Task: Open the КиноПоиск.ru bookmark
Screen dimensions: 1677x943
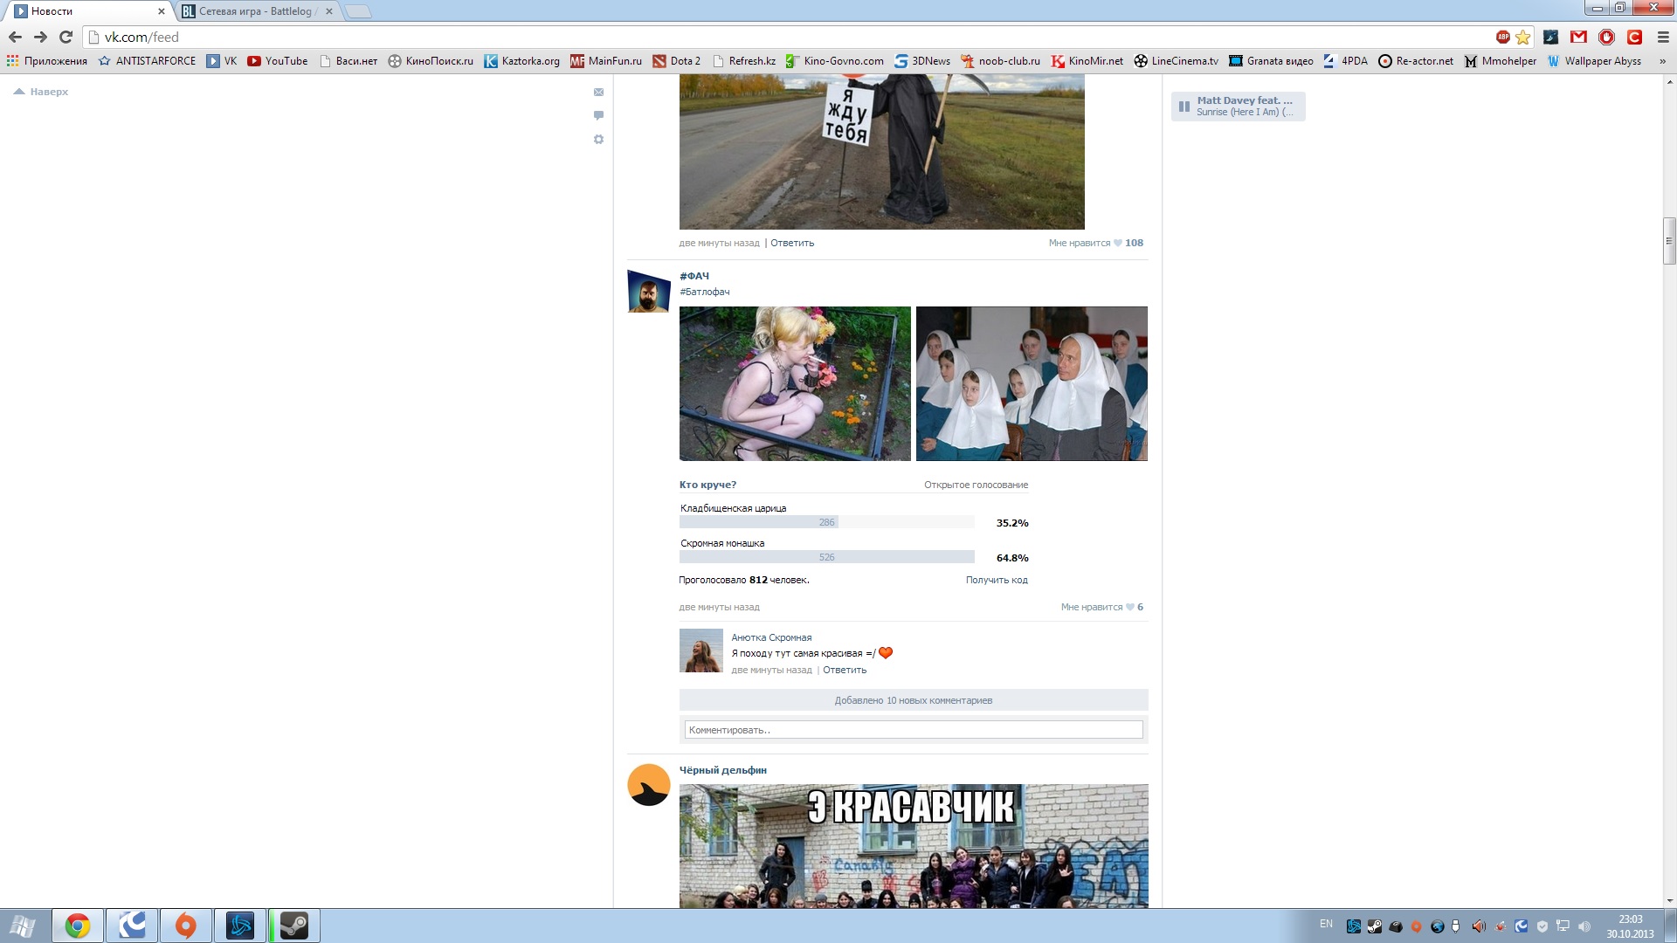Action: pyautogui.click(x=431, y=61)
